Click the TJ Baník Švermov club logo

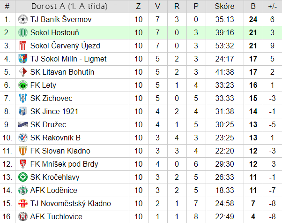(x=23, y=19)
